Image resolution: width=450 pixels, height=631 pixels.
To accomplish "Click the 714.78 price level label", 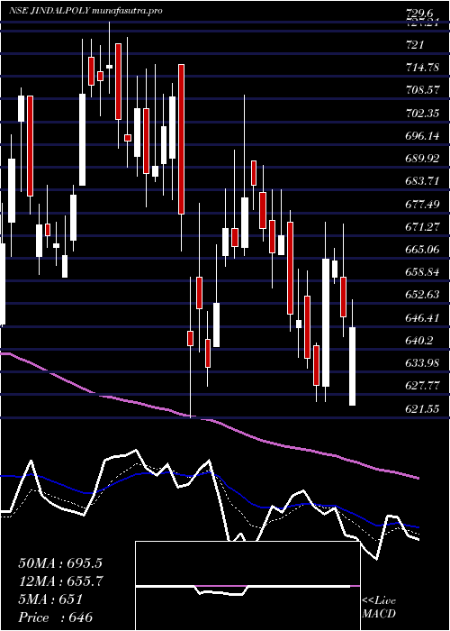I will tap(422, 68).
